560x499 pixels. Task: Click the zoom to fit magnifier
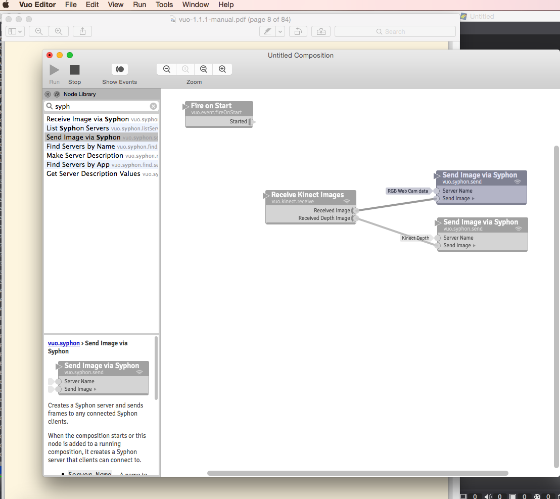204,69
